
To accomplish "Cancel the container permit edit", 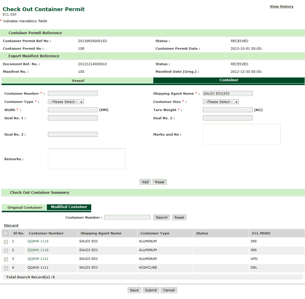I will point(169,290).
